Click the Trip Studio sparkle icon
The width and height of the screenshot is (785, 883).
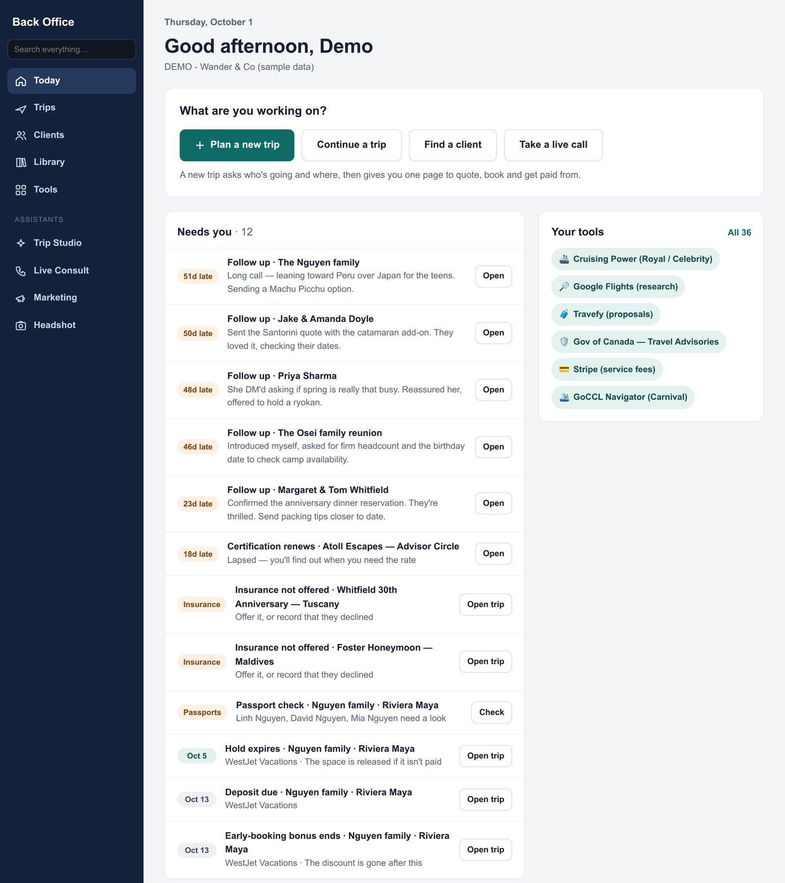tap(21, 243)
